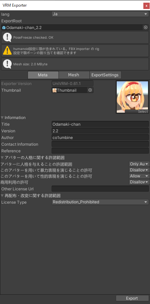Image resolution: width=150 pixels, height=304 pixels.
Task: Click the License Type label
Action: click(14, 202)
